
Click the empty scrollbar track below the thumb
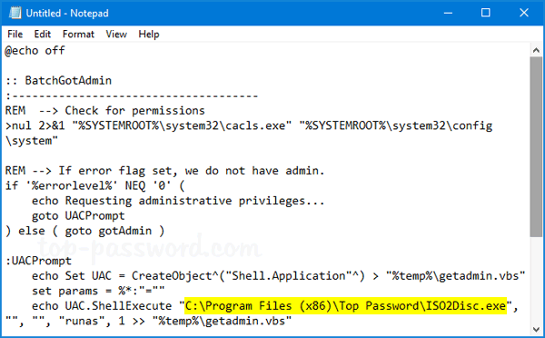(536, 280)
